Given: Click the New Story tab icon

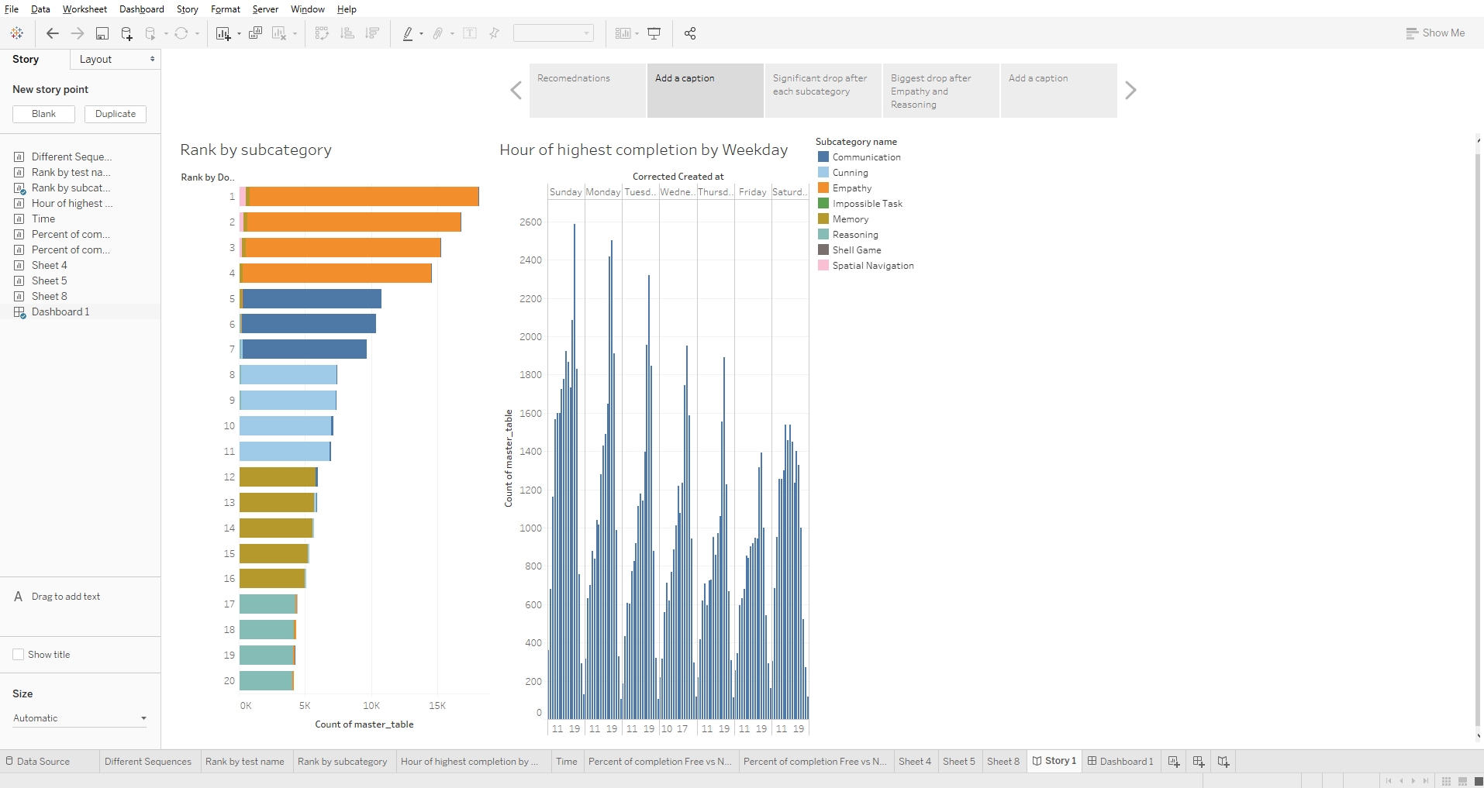Looking at the screenshot, I should (1223, 762).
